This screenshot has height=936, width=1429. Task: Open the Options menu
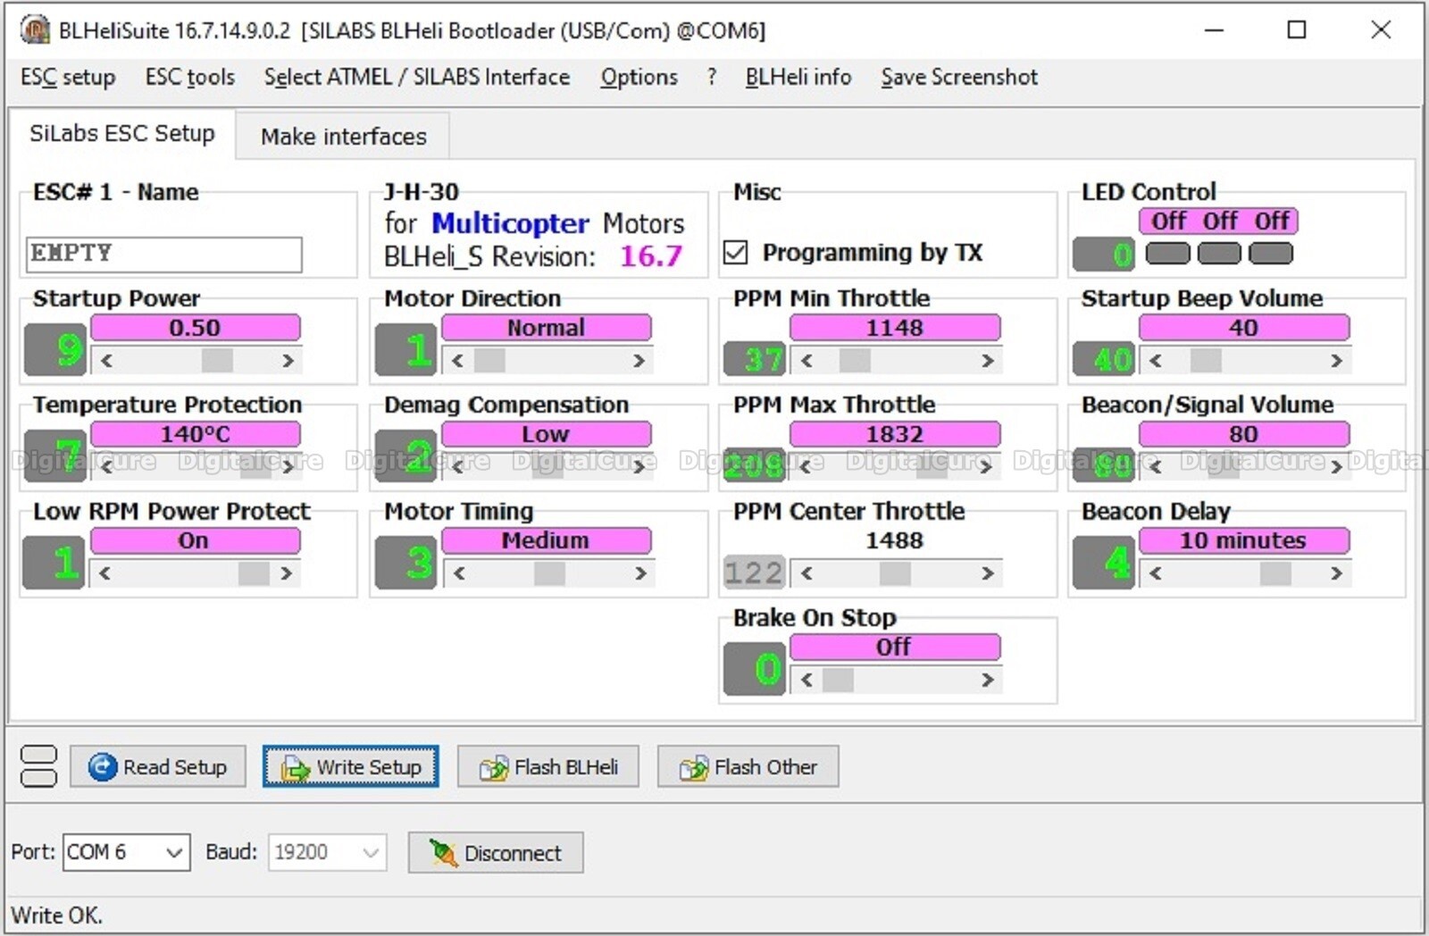pos(639,78)
